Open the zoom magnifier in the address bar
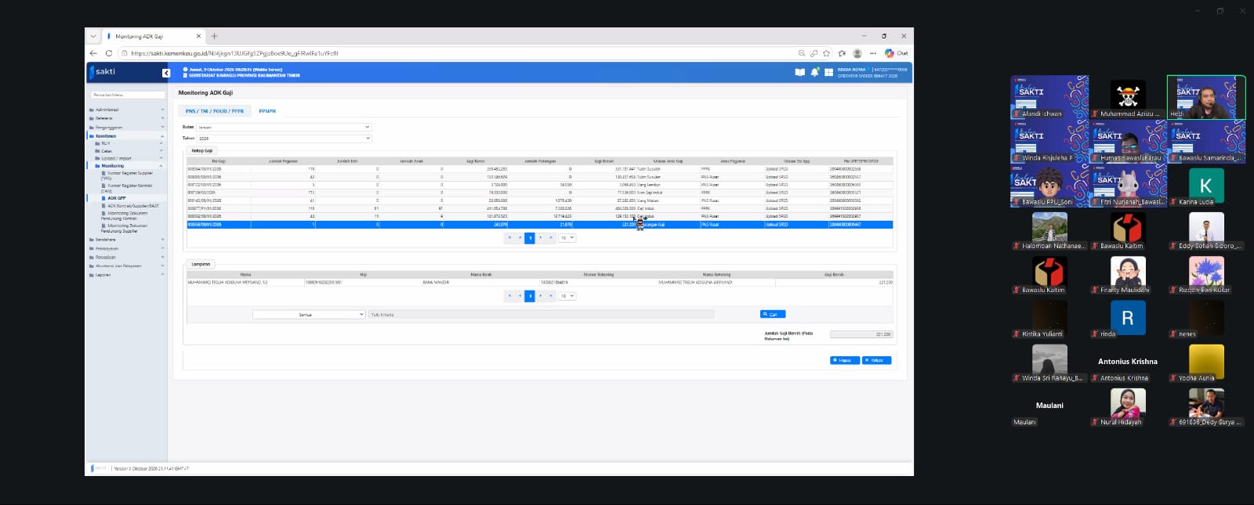The height and width of the screenshot is (505, 1254). click(x=801, y=53)
